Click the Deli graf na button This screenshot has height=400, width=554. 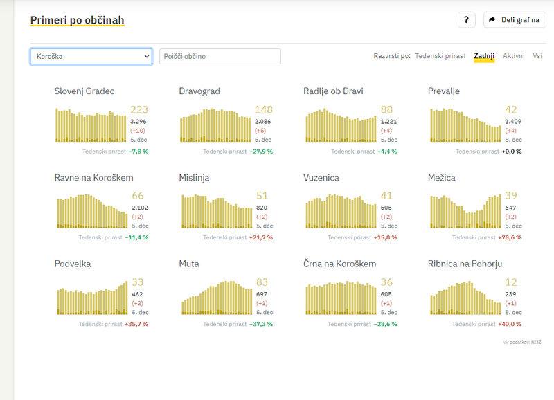click(515, 20)
